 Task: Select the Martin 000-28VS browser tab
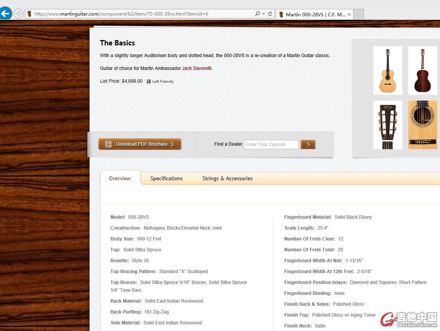click(315, 14)
